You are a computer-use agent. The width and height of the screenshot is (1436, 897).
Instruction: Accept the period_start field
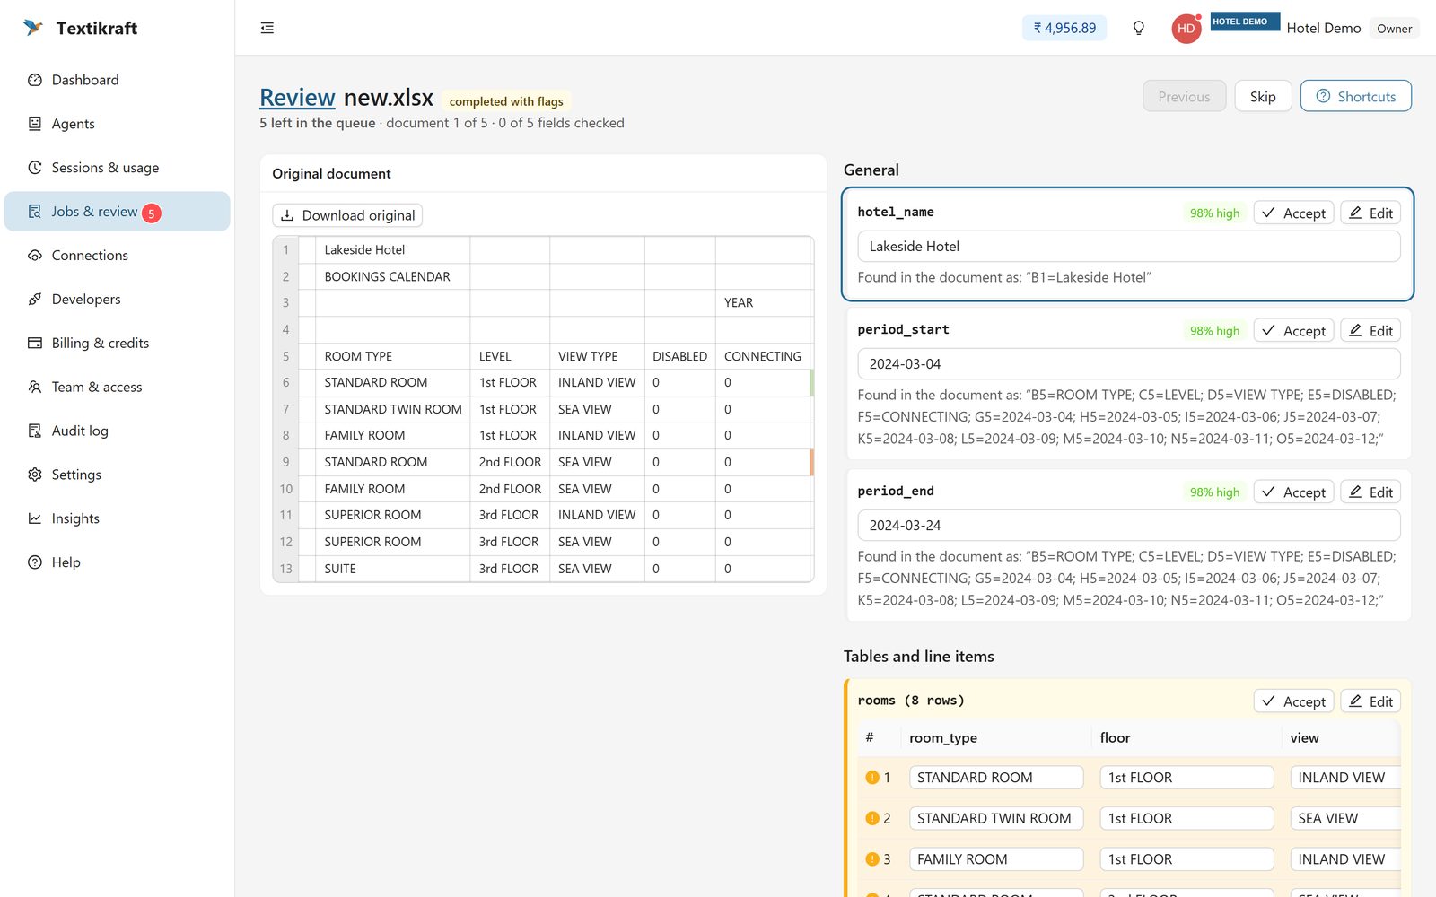click(1293, 330)
